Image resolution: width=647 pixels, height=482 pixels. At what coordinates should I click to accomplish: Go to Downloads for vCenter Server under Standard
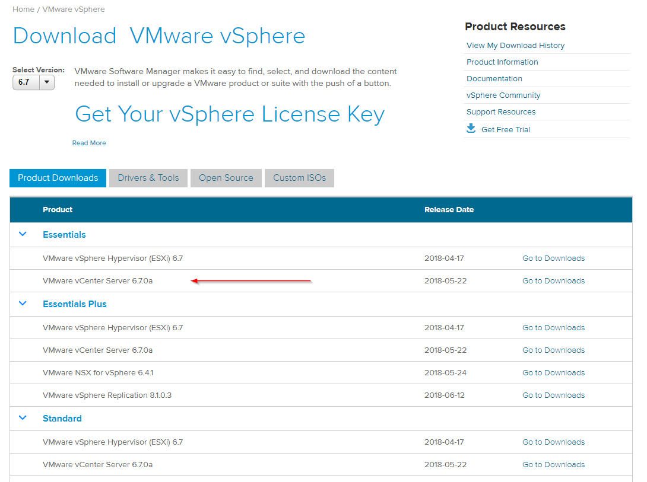[553, 464]
